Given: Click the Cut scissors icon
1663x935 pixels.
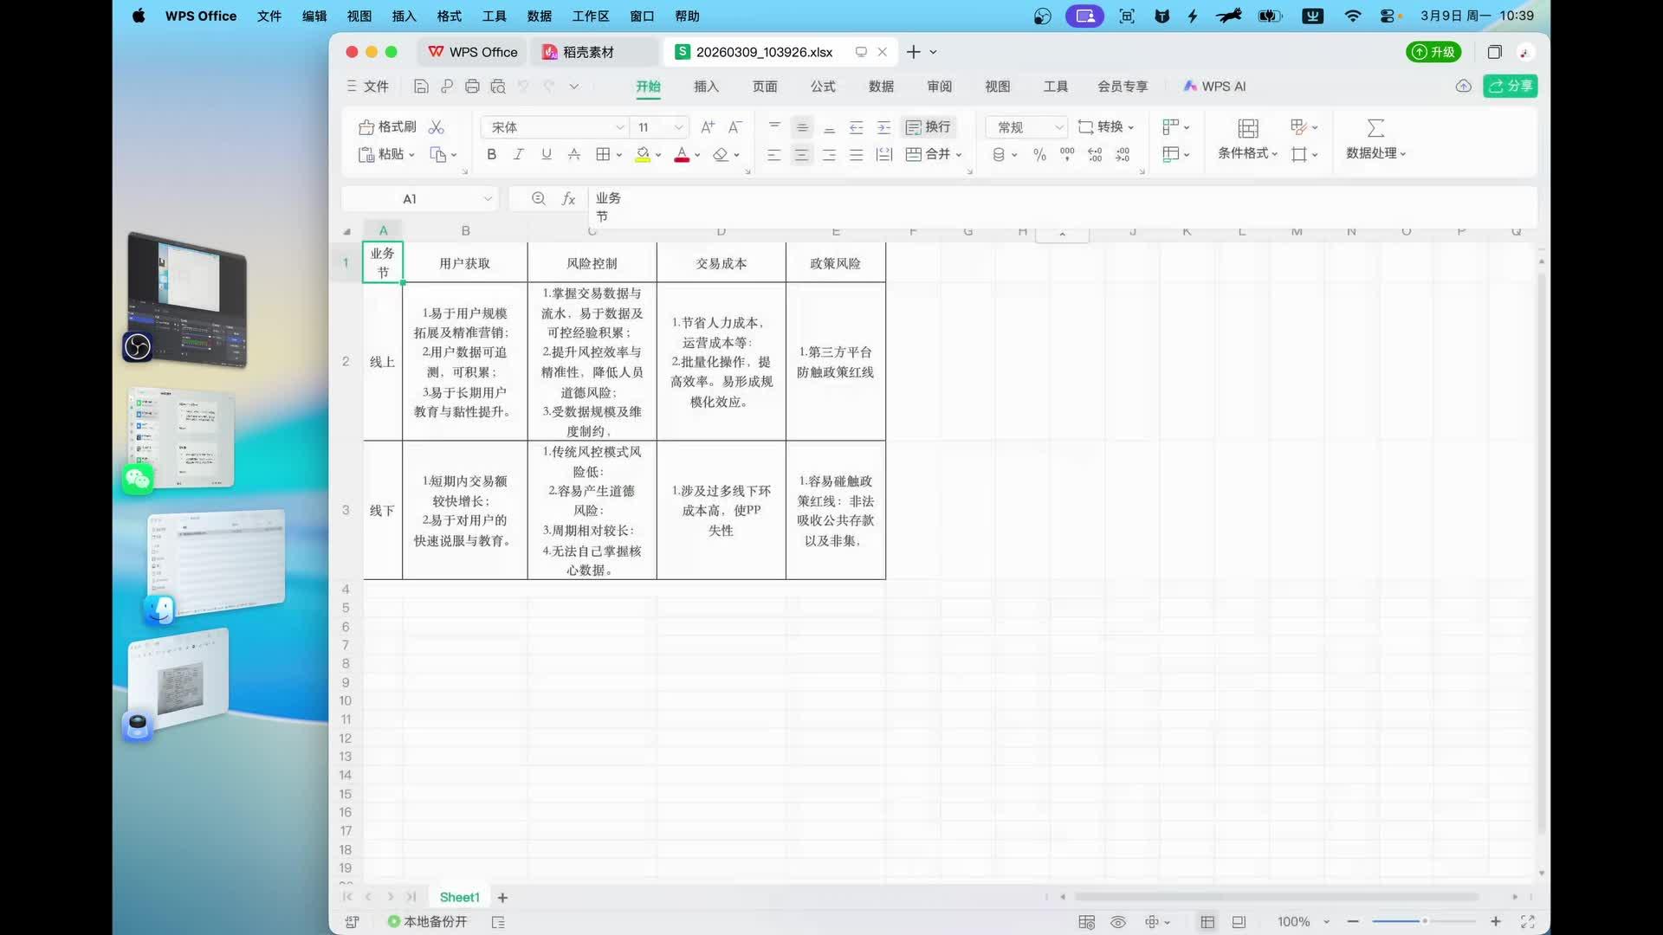Looking at the screenshot, I should (x=437, y=127).
